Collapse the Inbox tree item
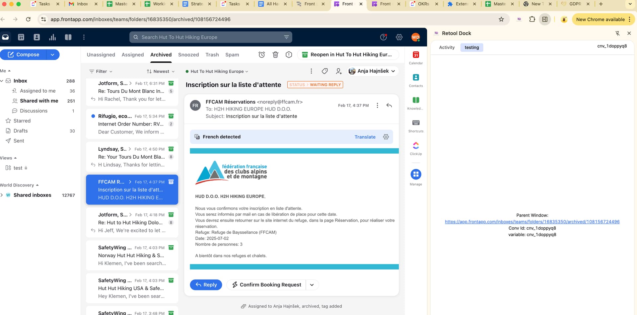The image size is (637, 315). (x=2, y=81)
